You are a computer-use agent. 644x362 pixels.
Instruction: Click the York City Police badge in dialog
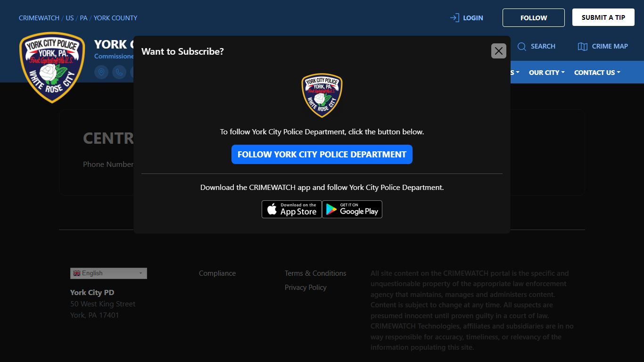(322, 95)
